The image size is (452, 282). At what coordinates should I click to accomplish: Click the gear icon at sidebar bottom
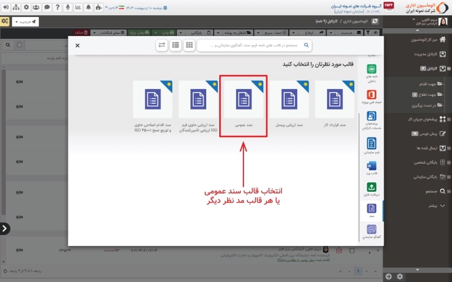coord(400,276)
